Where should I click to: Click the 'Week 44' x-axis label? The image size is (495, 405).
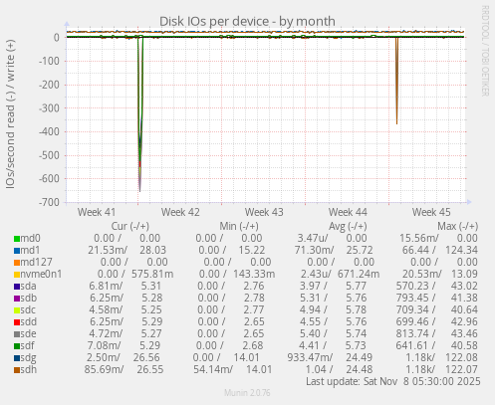click(348, 212)
